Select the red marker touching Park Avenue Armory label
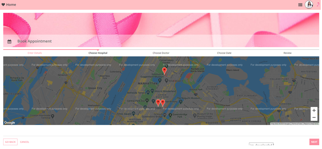 (x=163, y=103)
